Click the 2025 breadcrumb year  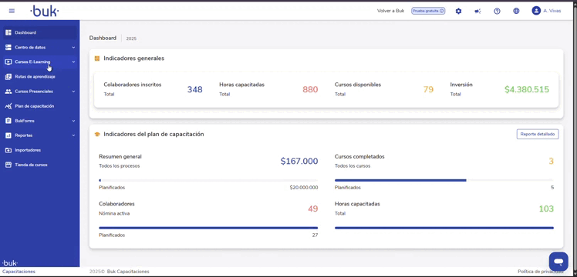(131, 38)
